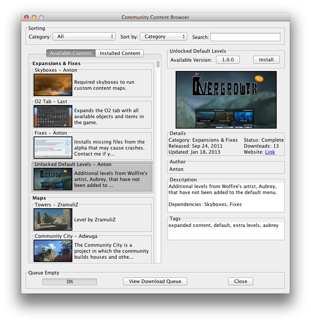Switch to the Available Content tab
Image resolution: width=311 pixels, height=323 pixels.
[70, 53]
